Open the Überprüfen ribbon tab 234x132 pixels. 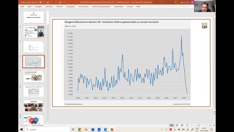119,7
